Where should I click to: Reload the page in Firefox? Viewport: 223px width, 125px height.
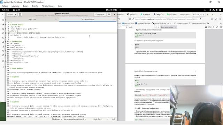(x=118, y=19)
